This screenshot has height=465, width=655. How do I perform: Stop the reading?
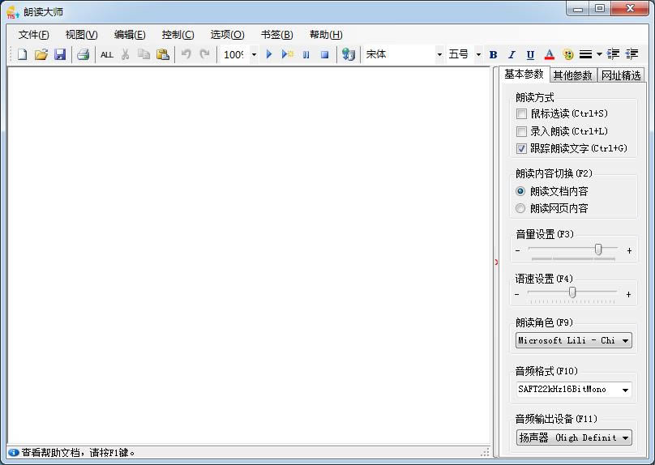tap(324, 54)
